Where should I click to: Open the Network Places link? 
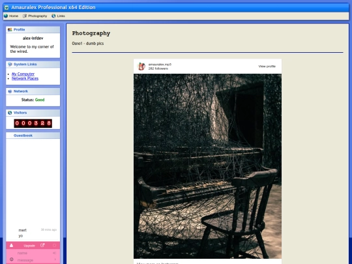tap(25, 78)
